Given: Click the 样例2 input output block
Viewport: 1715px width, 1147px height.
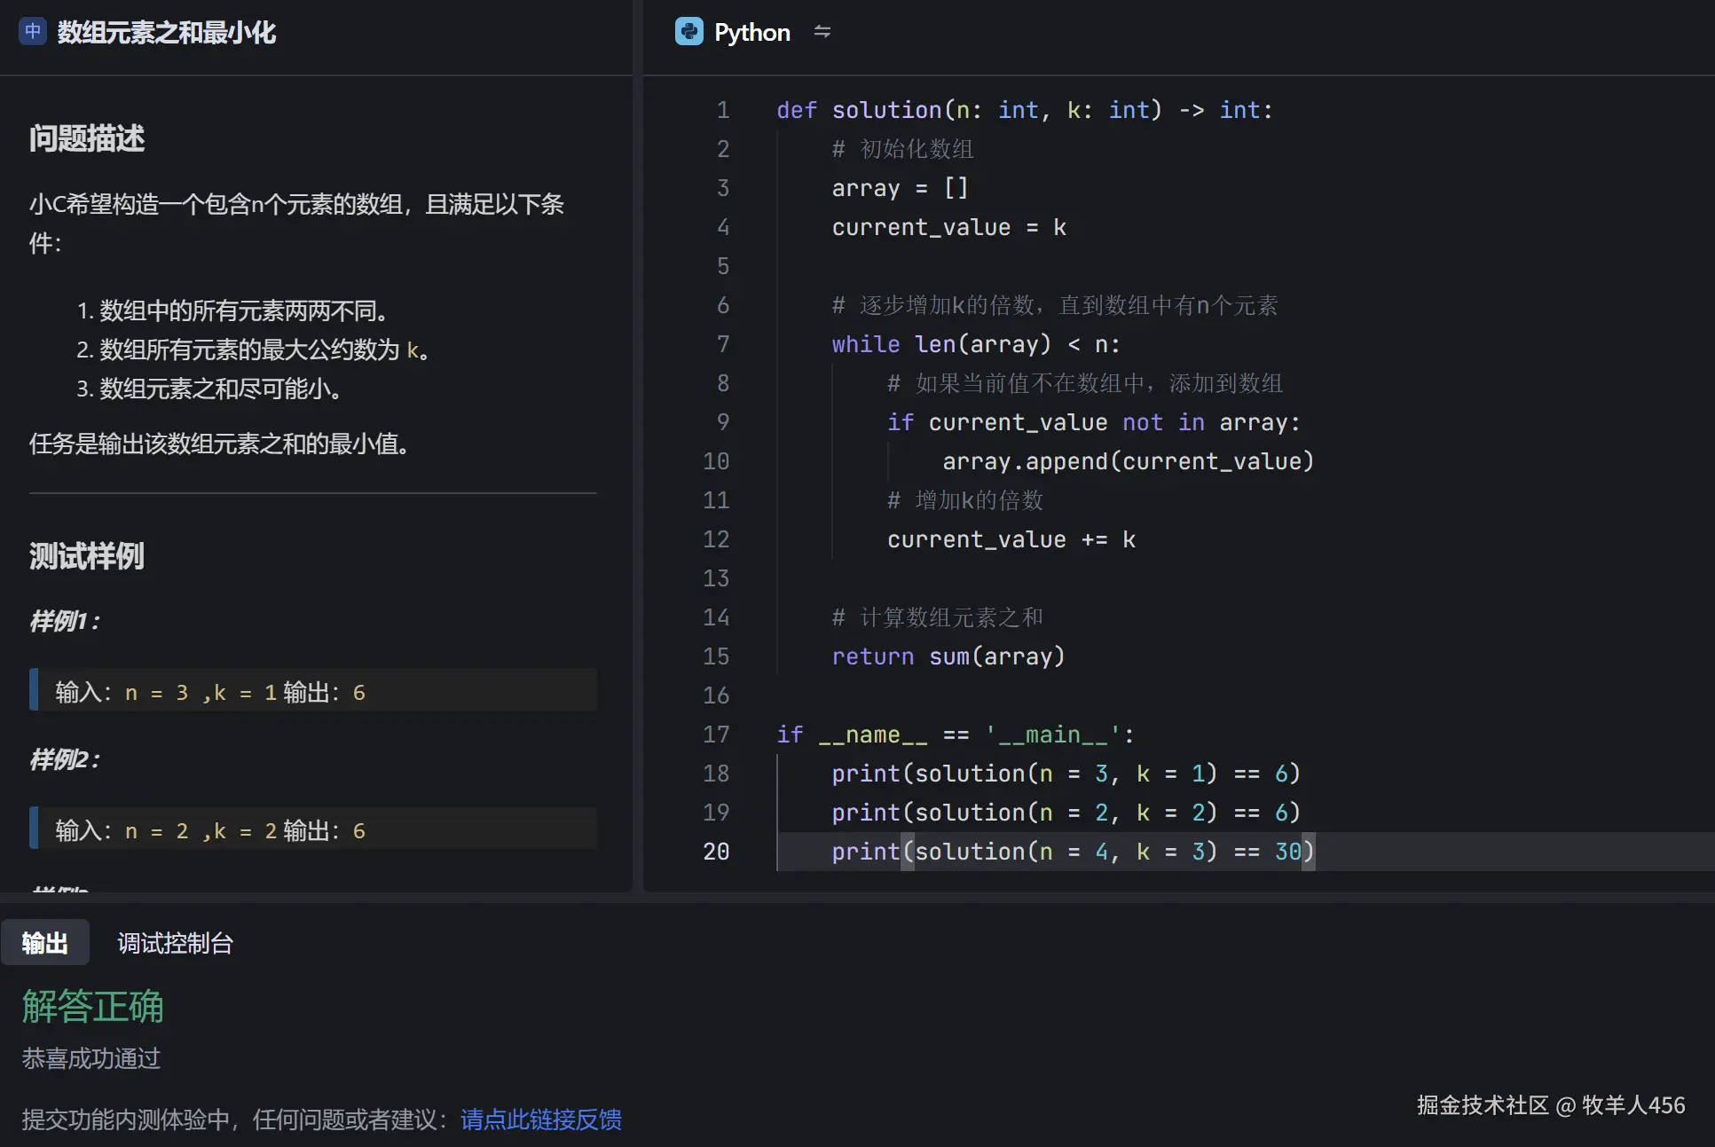Looking at the screenshot, I should (312, 830).
